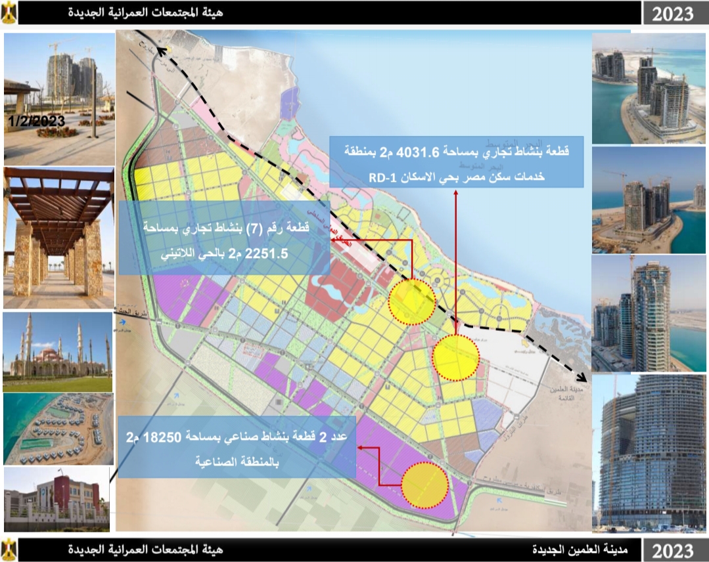Click the Egyptian eagle emblem in the top header
Viewport: 709px width, 562px height.
(10, 14)
